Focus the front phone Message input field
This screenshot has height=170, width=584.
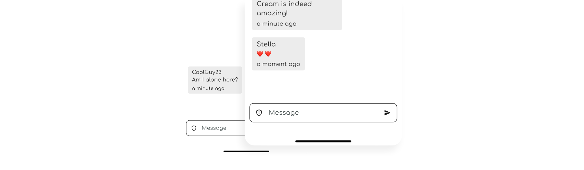coord(323,113)
